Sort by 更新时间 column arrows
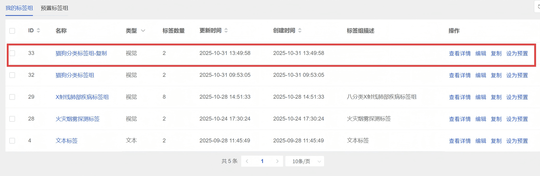This screenshot has width=540, height=176. click(x=226, y=30)
